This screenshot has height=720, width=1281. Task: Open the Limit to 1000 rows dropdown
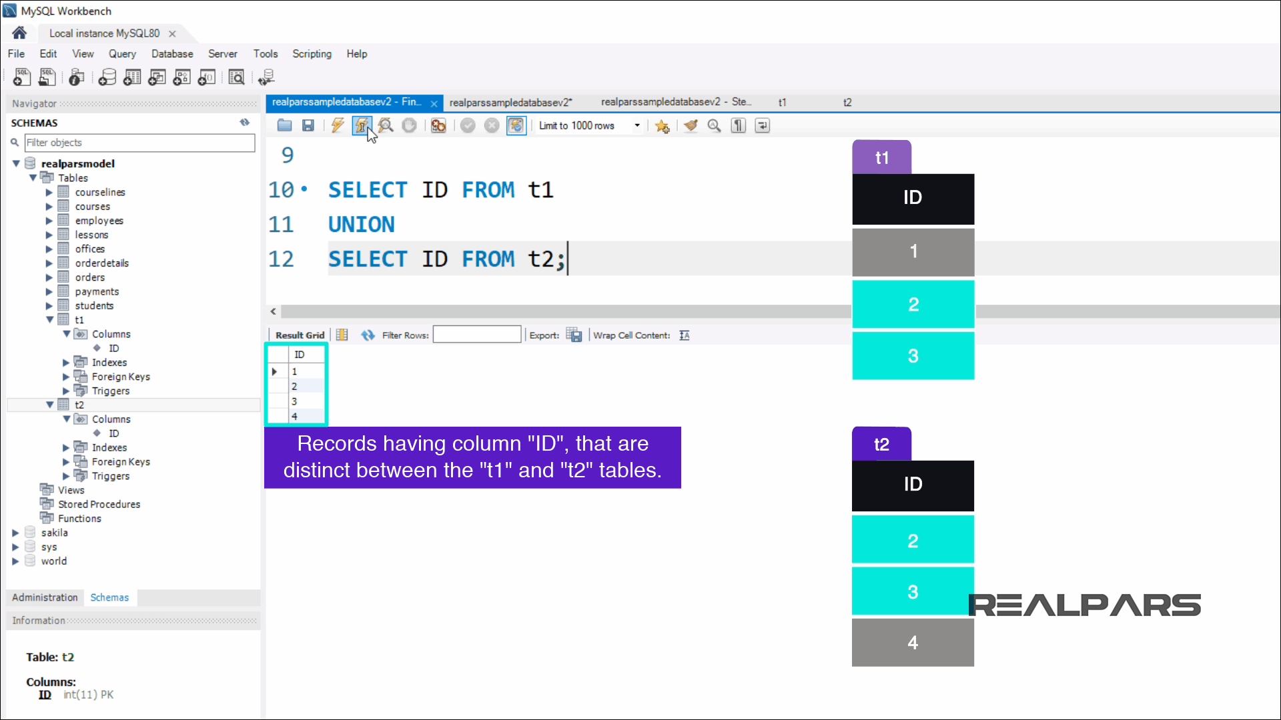pos(636,125)
